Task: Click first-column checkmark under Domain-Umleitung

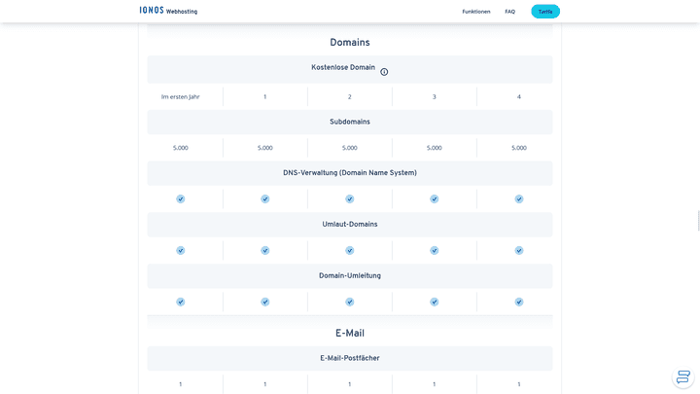Action: (x=181, y=302)
